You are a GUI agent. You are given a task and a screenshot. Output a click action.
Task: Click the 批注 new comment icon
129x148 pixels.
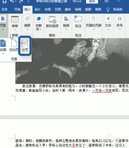[78, 19]
